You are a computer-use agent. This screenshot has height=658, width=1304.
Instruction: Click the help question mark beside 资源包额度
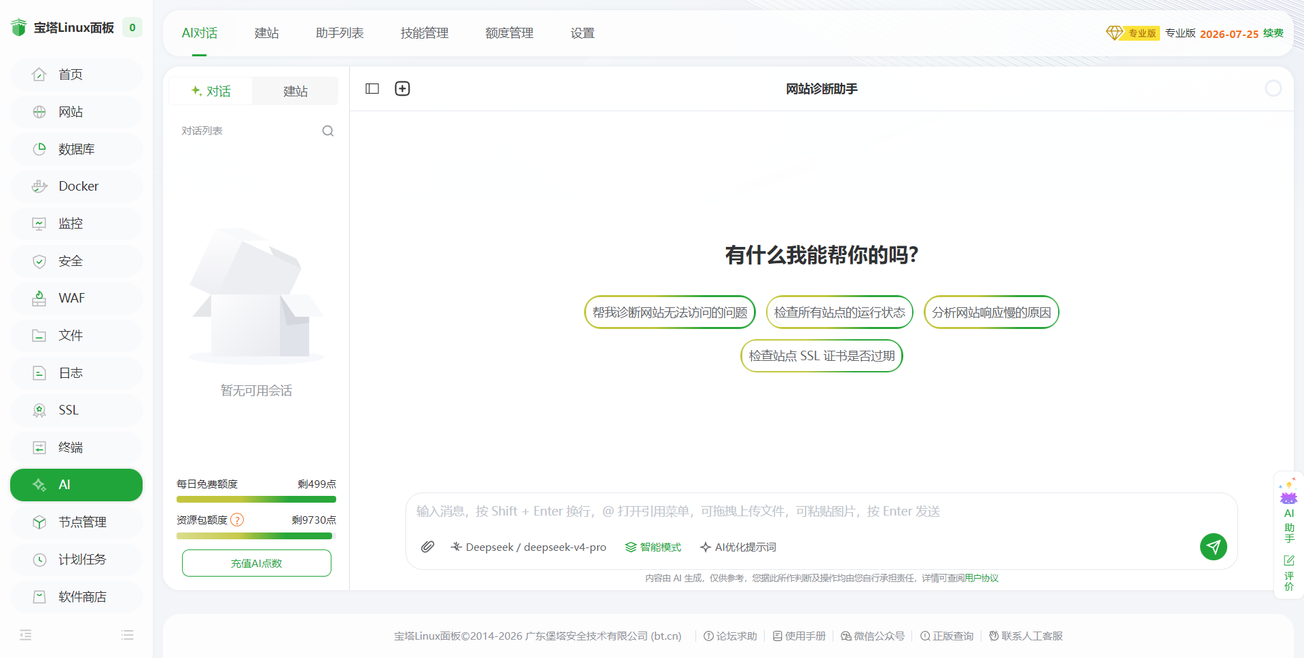(237, 520)
